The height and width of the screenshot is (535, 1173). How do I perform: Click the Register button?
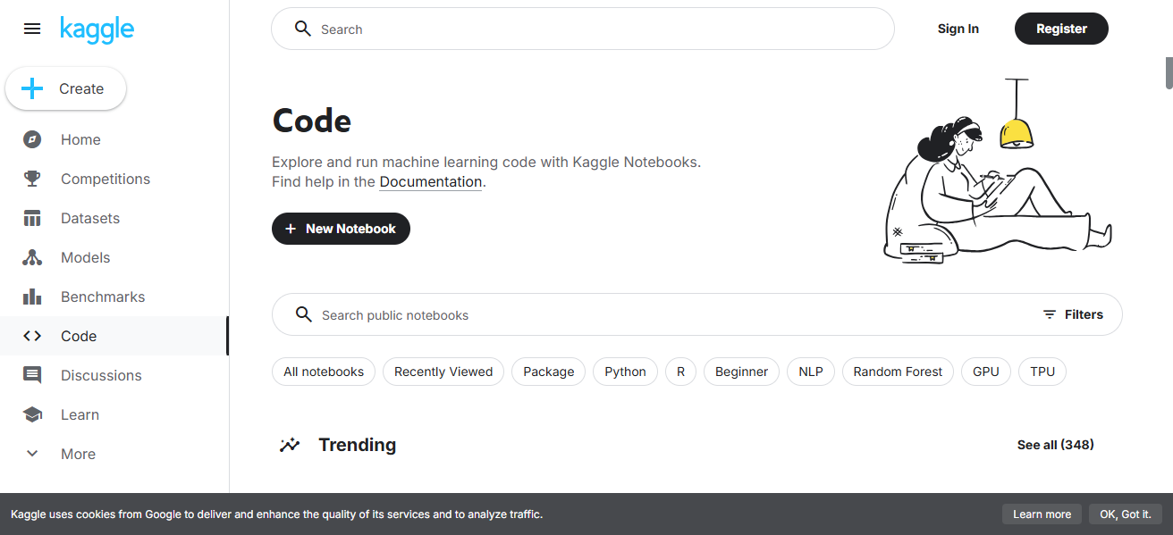point(1061,29)
